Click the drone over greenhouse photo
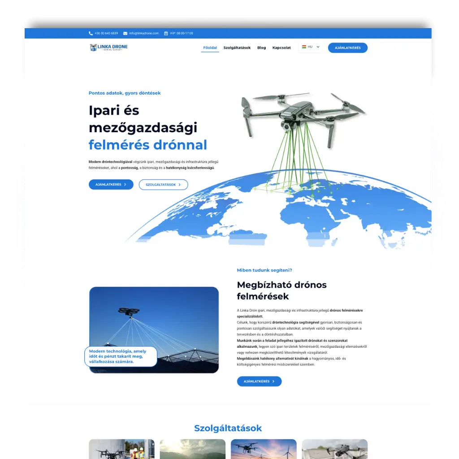 click(x=154, y=330)
